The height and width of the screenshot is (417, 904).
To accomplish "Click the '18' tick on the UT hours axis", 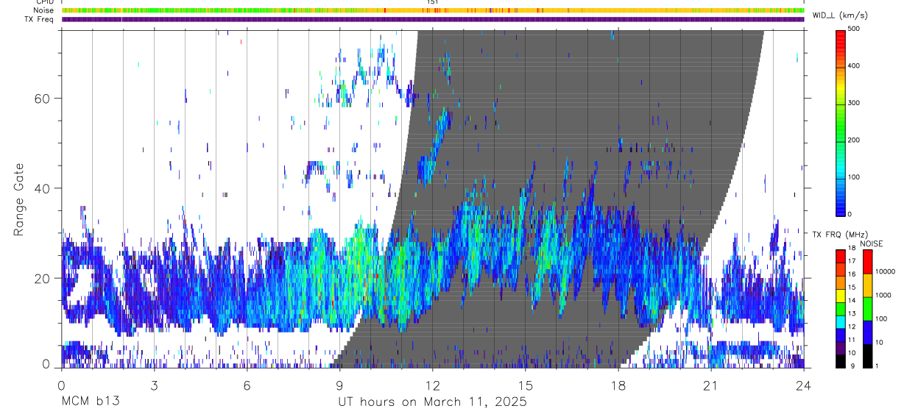I will (x=618, y=385).
